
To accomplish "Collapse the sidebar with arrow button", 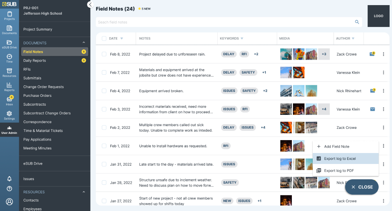I will click(x=90, y=4).
